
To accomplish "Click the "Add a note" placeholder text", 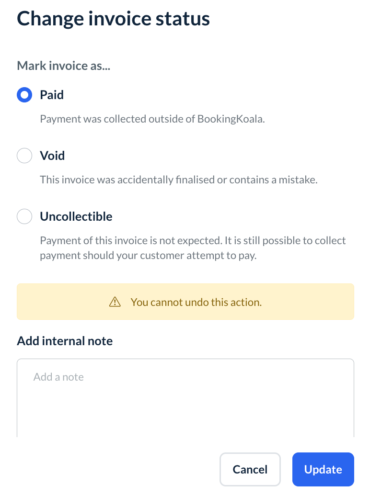I will coord(58,377).
